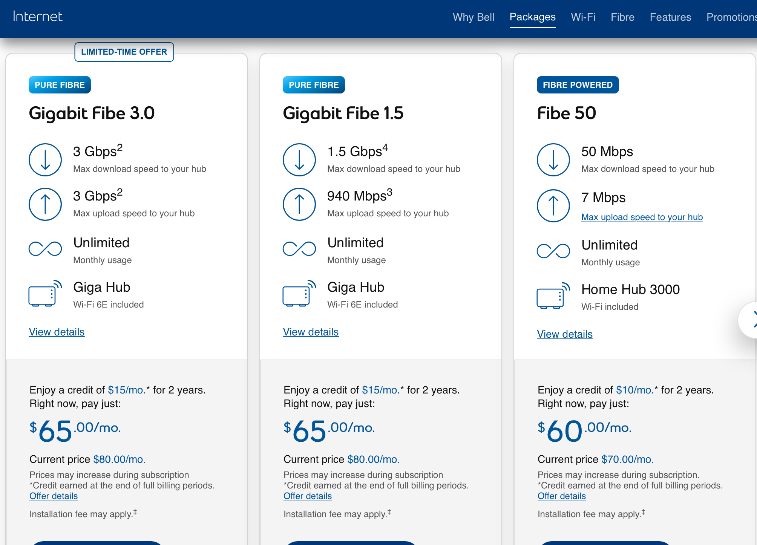The height and width of the screenshot is (545, 757).
Task: Click the Gigabit Fibe 1.5 upload arrow icon
Action: tap(299, 204)
